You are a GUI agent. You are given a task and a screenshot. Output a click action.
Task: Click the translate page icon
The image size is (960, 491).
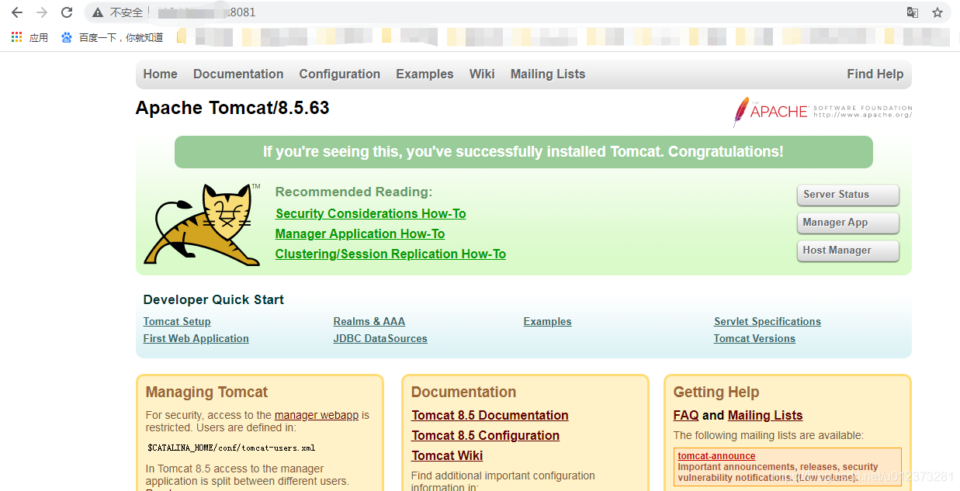913,12
